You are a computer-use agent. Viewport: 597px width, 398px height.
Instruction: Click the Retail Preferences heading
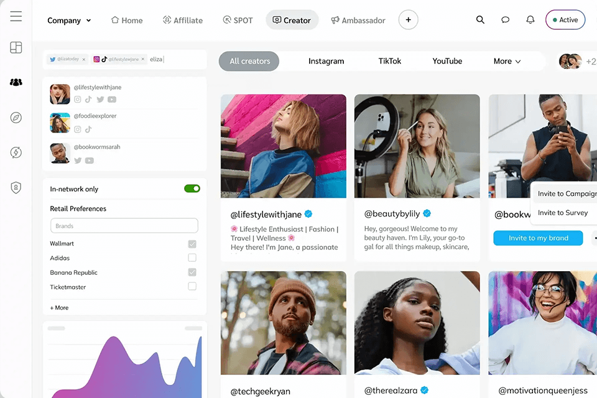coord(78,209)
